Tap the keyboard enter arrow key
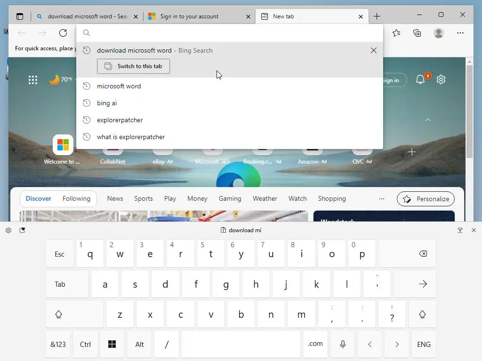The height and width of the screenshot is (361, 482). (414, 284)
